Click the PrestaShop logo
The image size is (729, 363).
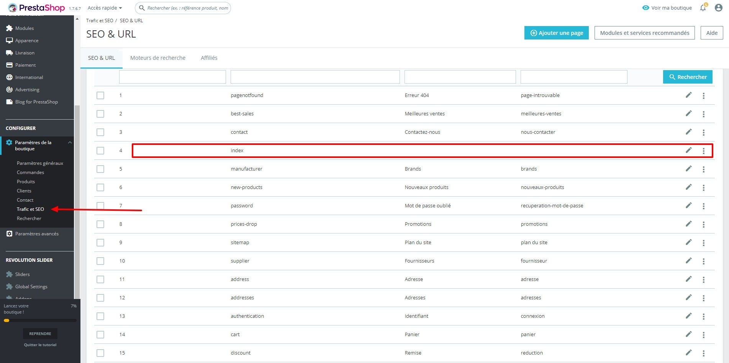click(36, 8)
